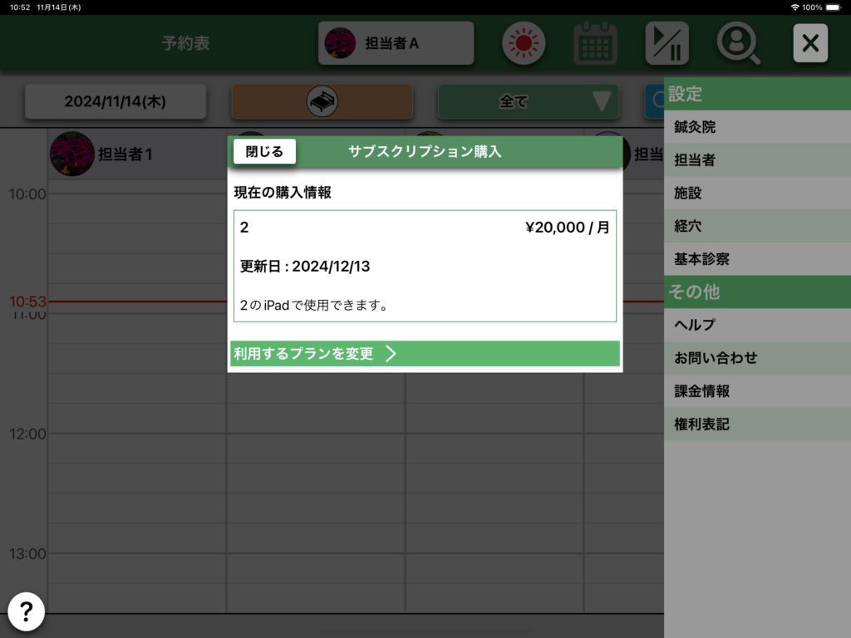This screenshot has width=851, height=638.
Task: Close the settings side panel with X
Action: click(809, 43)
